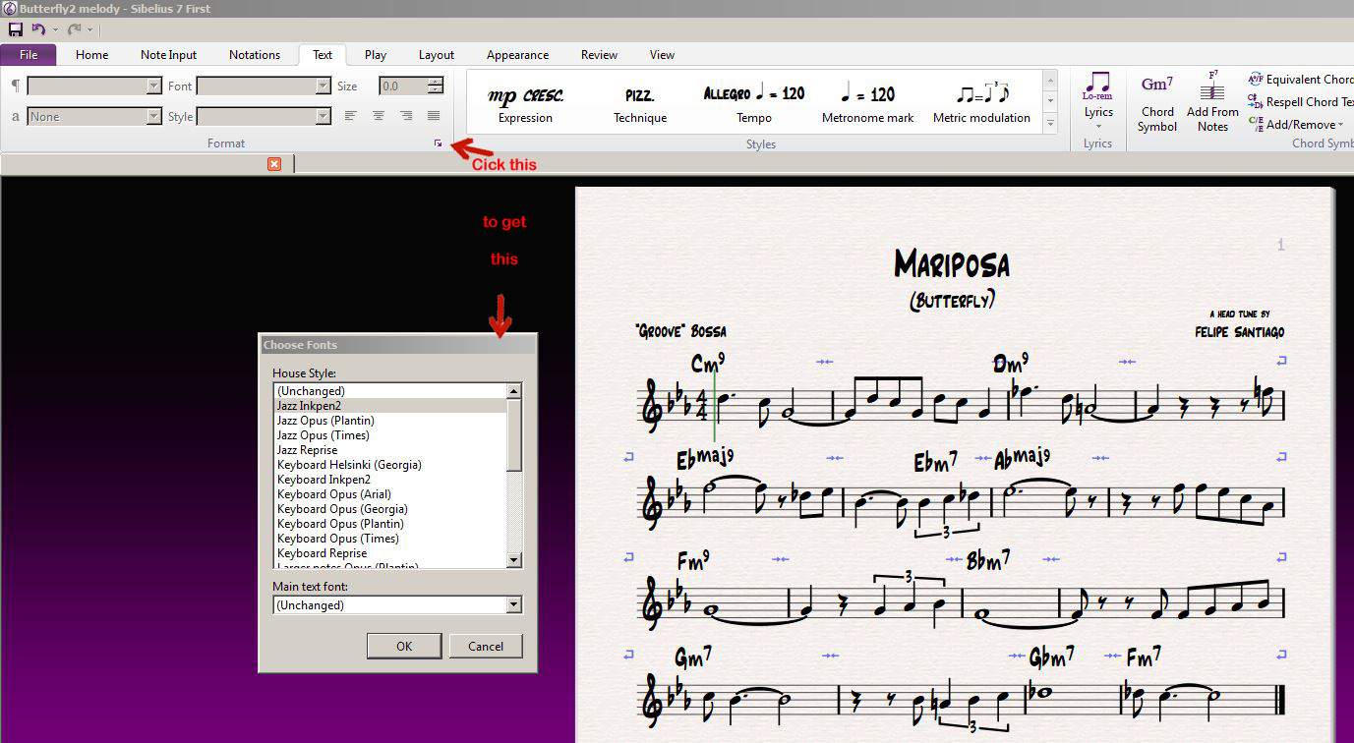Switch to the Note Input tab
The height and width of the screenshot is (743, 1354).
(x=169, y=55)
